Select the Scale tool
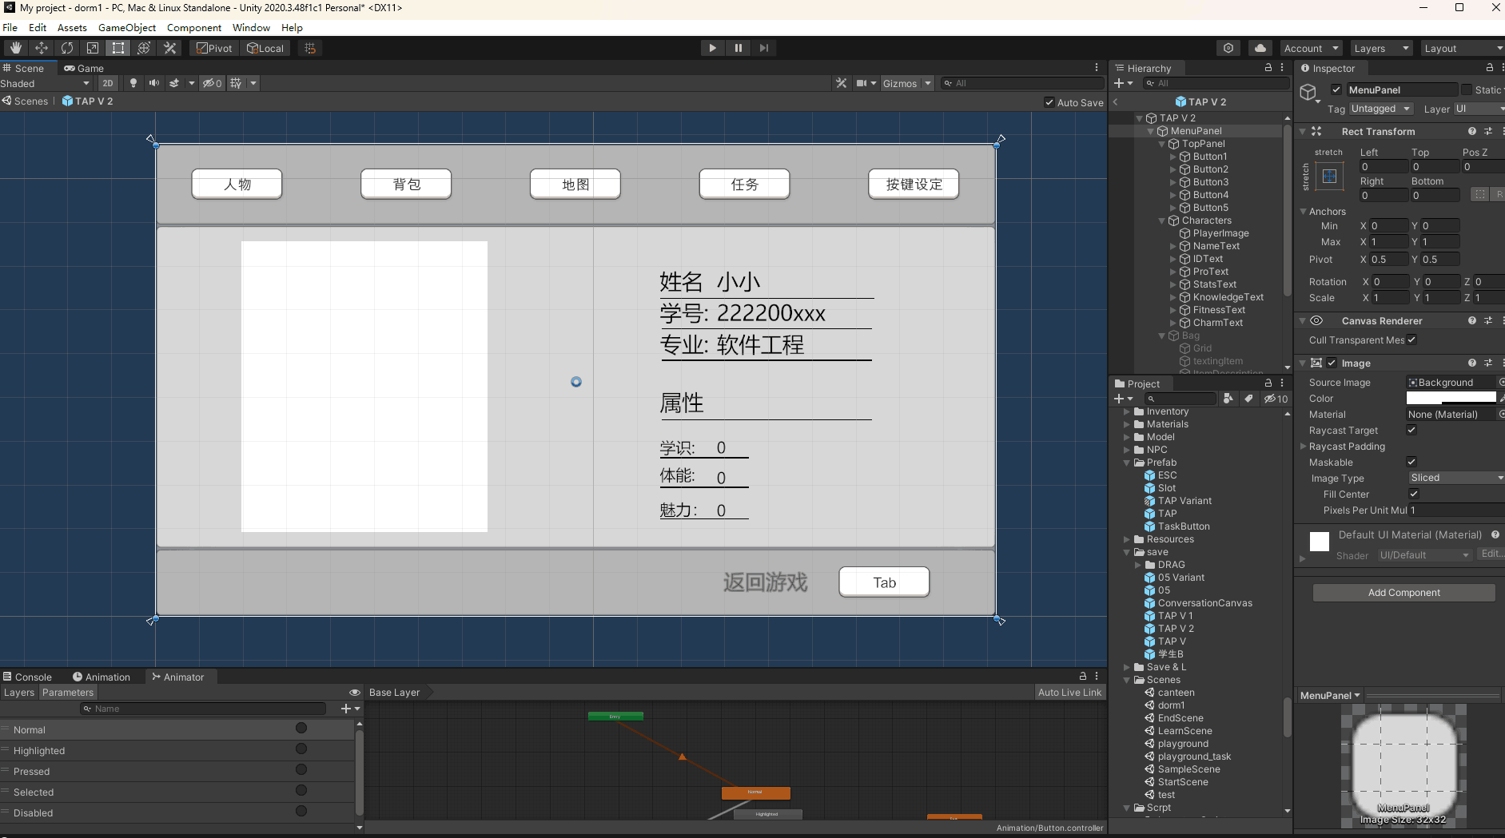 point(93,48)
